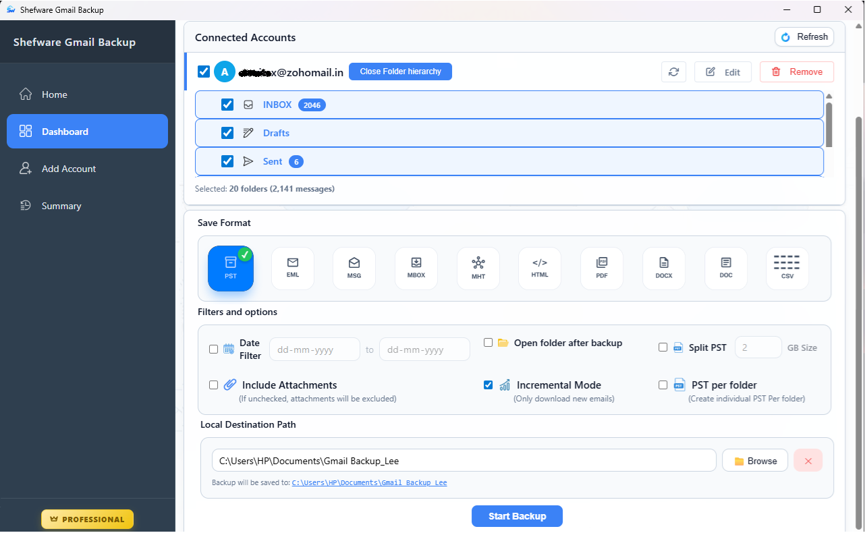
Task: Uncheck the Drafts folder checkbox
Action: 227,133
